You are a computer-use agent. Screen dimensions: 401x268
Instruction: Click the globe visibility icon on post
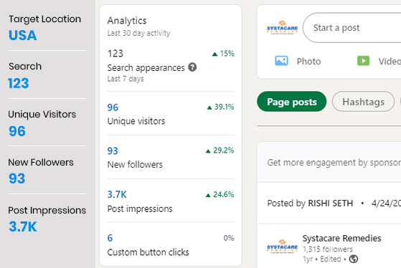pos(354,259)
